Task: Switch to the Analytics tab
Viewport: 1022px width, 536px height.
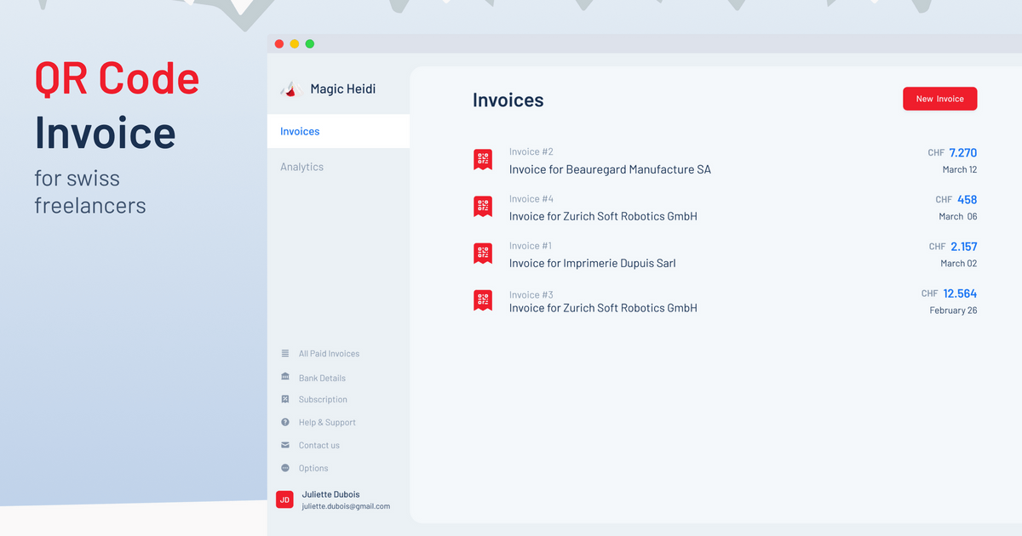Action: [x=301, y=168]
